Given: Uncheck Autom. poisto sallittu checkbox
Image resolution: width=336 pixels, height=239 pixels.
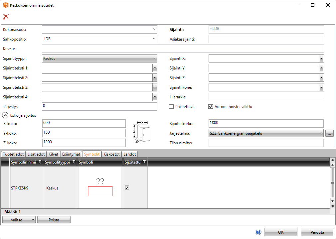Looking at the screenshot, I should click(x=210, y=107).
